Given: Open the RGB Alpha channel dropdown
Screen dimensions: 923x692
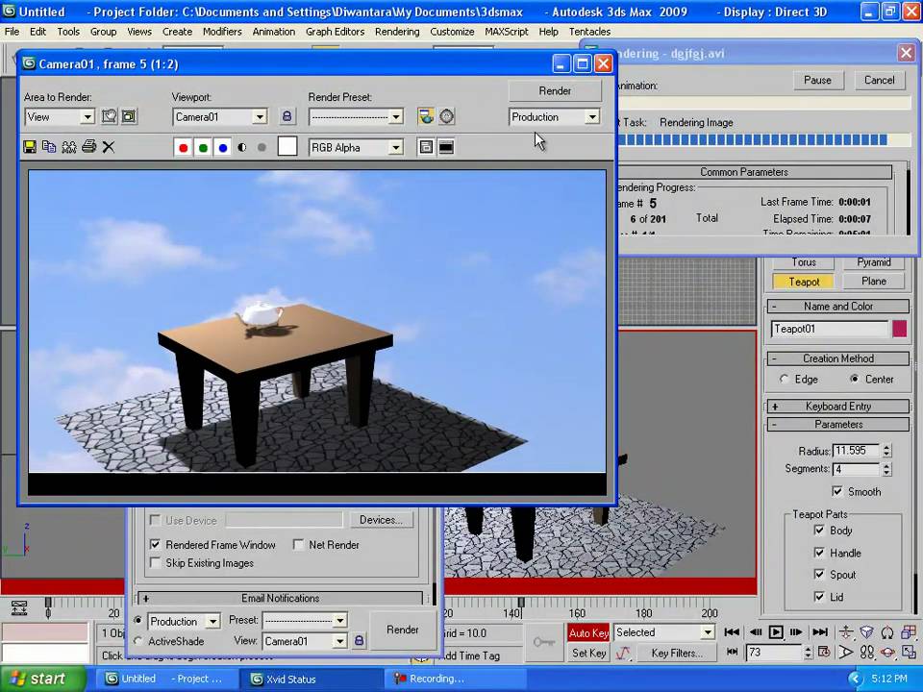Looking at the screenshot, I should click(395, 148).
